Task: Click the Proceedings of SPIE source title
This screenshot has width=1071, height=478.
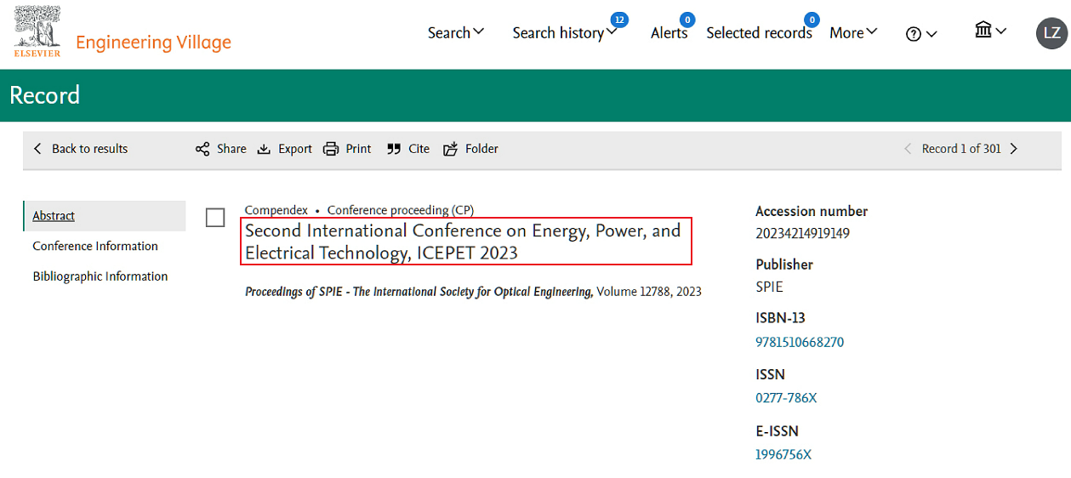Action: (x=419, y=292)
